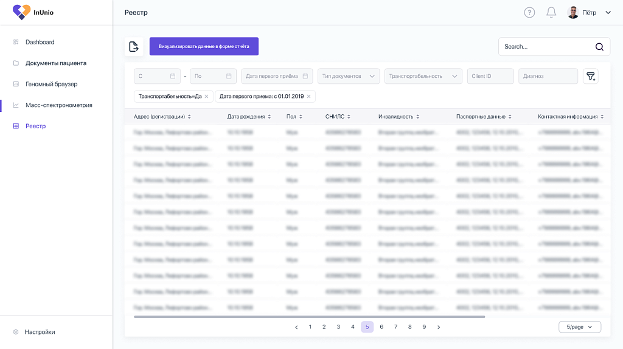Click Пётр's profile avatar
This screenshot has width=623, height=349.
click(573, 12)
